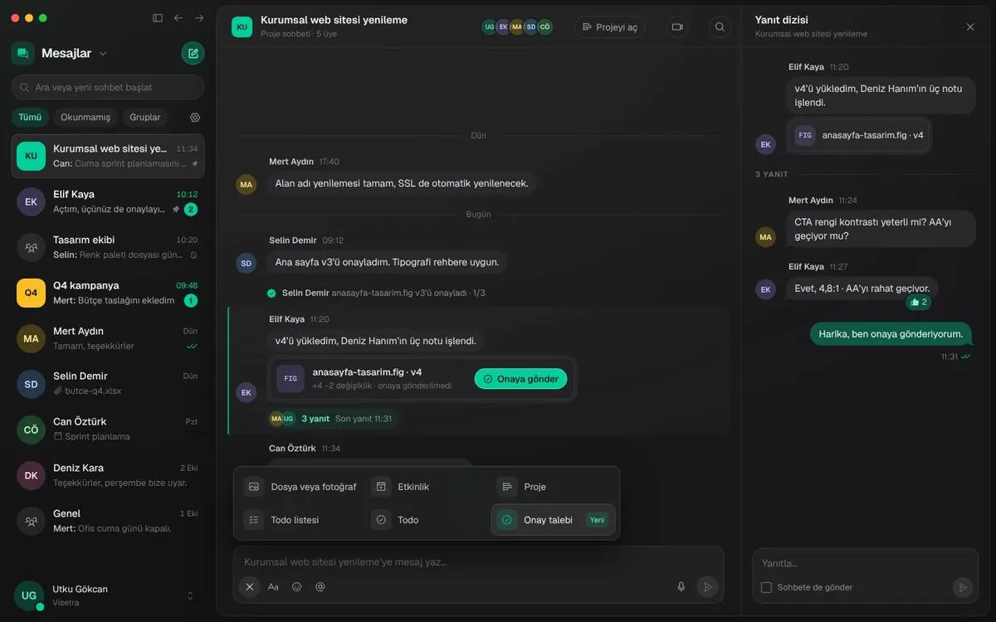
Task: Record a voice message with microphone
Action: point(681,586)
